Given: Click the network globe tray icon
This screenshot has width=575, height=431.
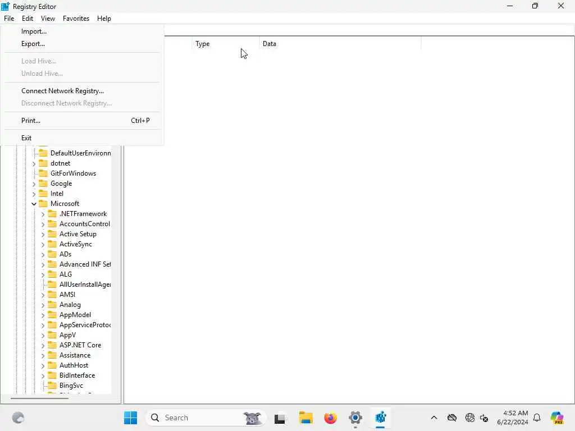Looking at the screenshot, I should pyautogui.click(x=469, y=418).
